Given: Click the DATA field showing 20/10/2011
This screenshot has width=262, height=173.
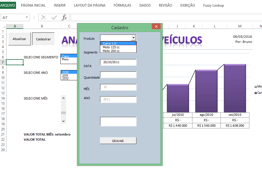Looking at the screenshot, I should tap(118, 62).
